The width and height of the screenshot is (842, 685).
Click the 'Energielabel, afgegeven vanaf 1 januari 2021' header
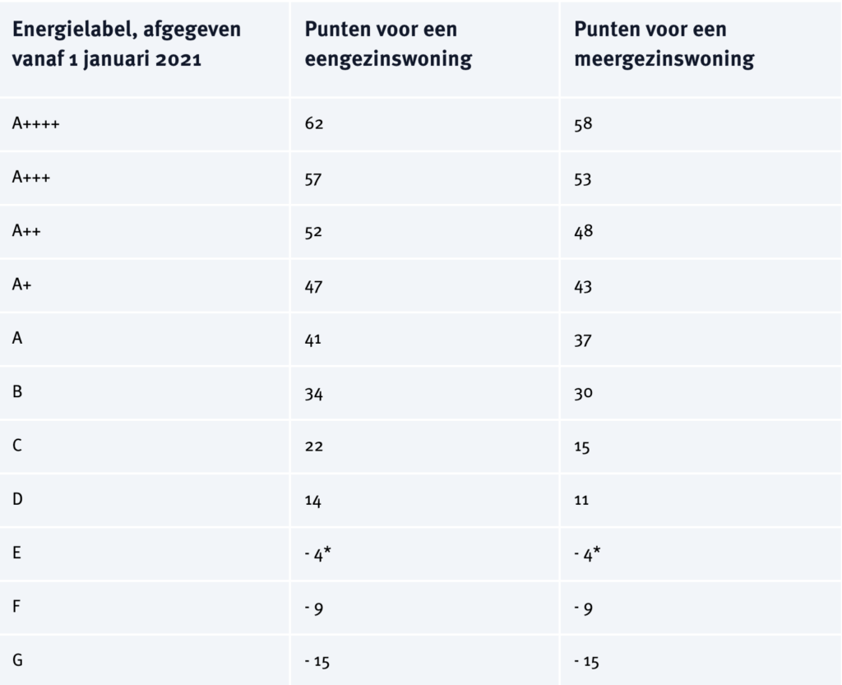(126, 45)
